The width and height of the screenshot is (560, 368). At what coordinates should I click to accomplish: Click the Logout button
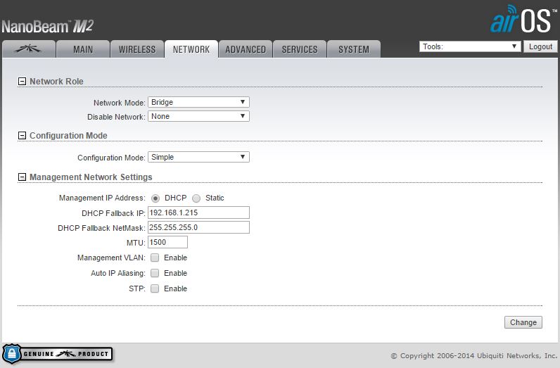point(540,46)
